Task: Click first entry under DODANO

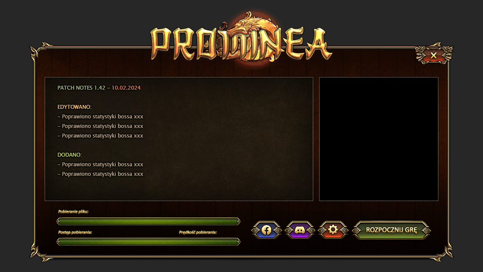Action: (101, 165)
